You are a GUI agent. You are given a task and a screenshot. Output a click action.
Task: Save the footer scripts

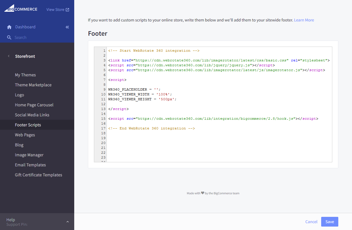[330, 222]
